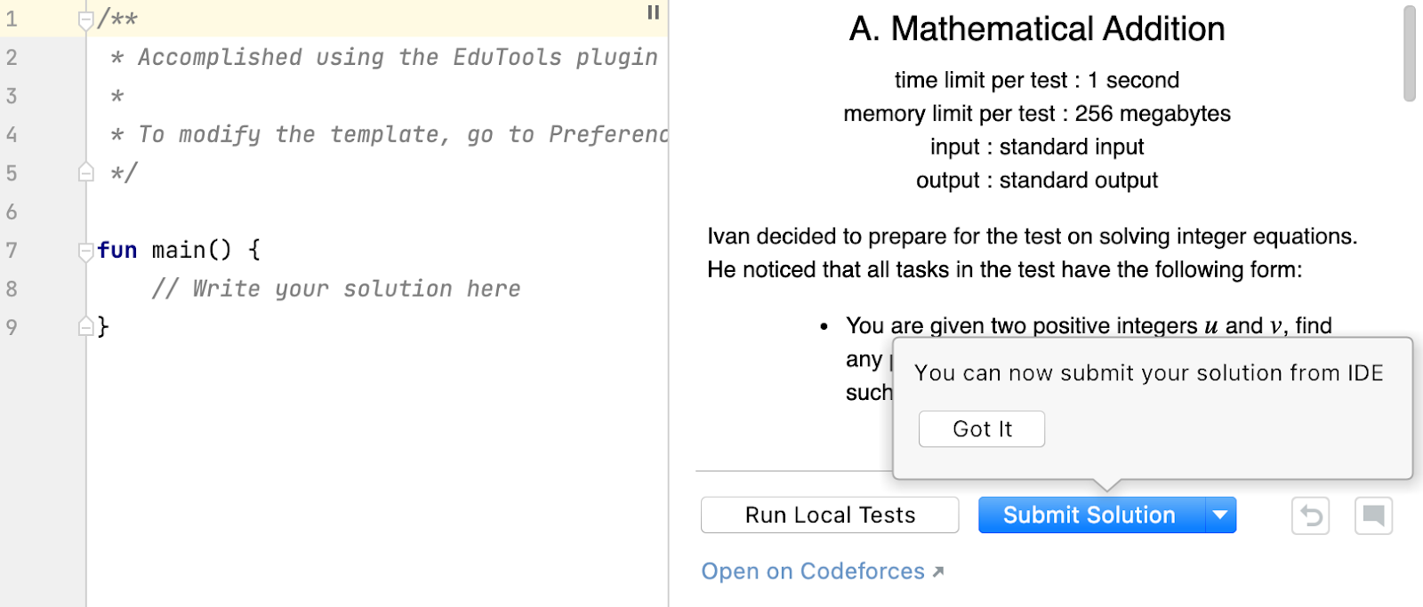Click the pause icon at editor top-right
The image size is (1423, 607).
pos(653,12)
